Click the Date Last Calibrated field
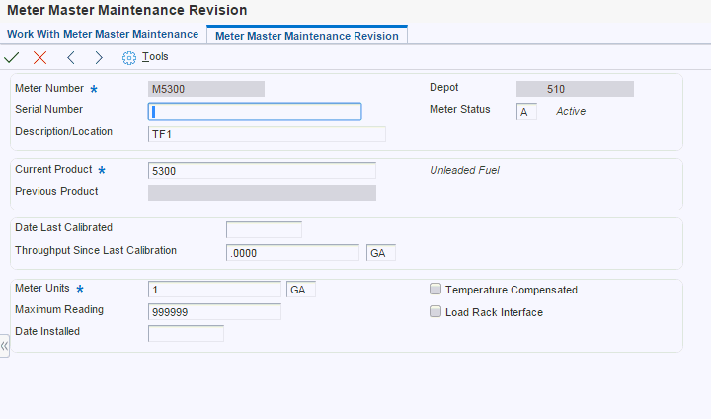The image size is (711, 419). pos(264,229)
